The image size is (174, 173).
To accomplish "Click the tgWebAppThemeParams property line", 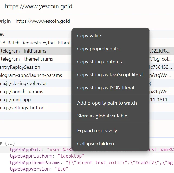I will point(92,162).
